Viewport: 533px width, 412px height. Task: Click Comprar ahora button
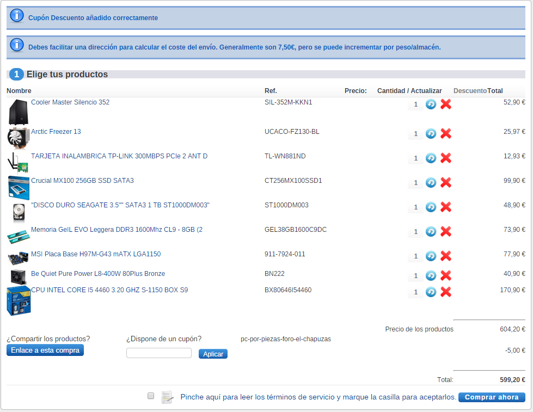point(492,397)
